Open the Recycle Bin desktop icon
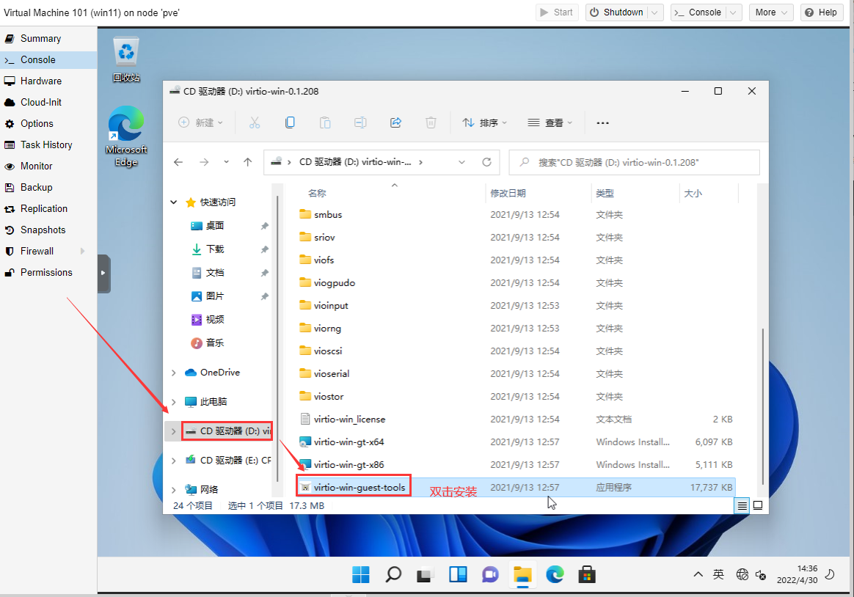 pyautogui.click(x=126, y=60)
